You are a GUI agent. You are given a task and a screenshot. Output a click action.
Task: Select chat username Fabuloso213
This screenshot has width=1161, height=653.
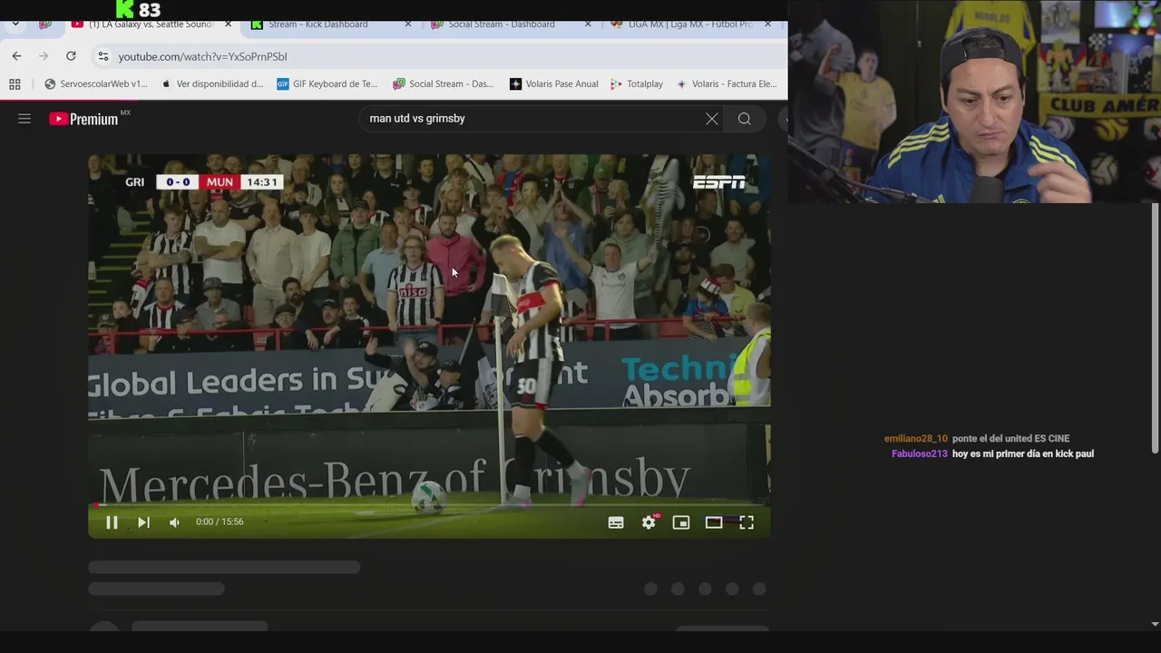920,454
